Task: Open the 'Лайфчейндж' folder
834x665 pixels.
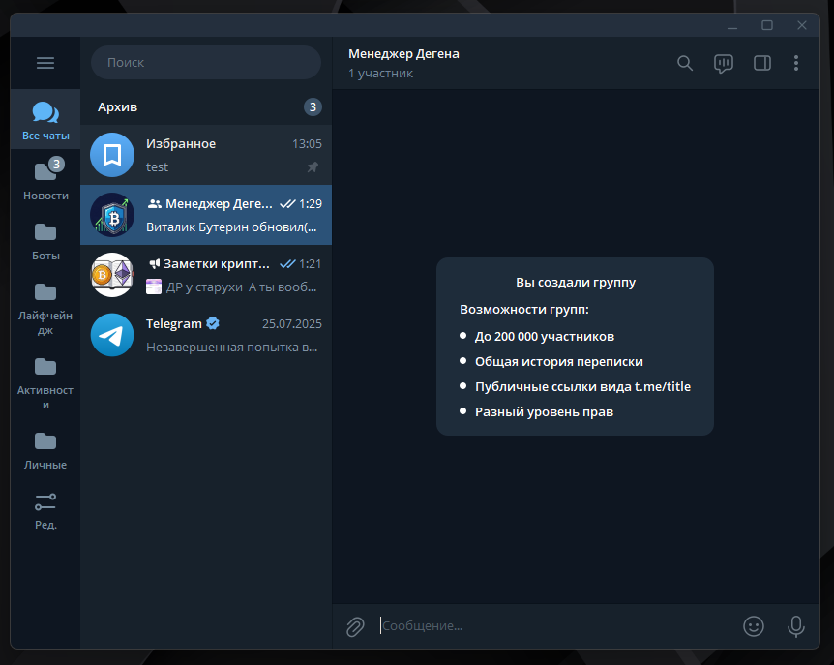Action: (x=45, y=308)
